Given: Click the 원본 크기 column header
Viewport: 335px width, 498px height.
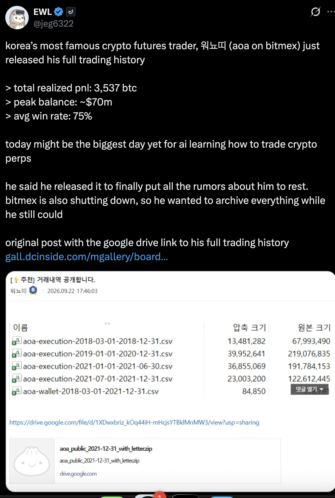Looking at the screenshot, I should pos(314,327).
